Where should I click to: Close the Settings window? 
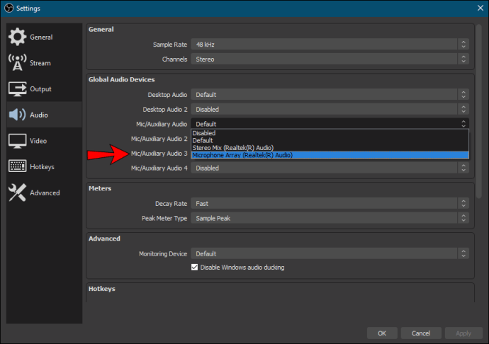[x=480, y=8]
